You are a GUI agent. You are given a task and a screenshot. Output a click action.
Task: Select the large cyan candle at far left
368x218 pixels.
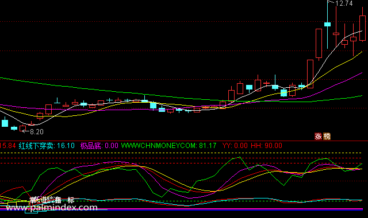[5, 123]
